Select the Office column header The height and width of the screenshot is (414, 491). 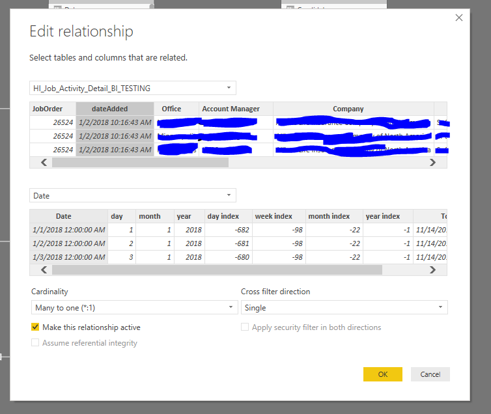(176, 109)
